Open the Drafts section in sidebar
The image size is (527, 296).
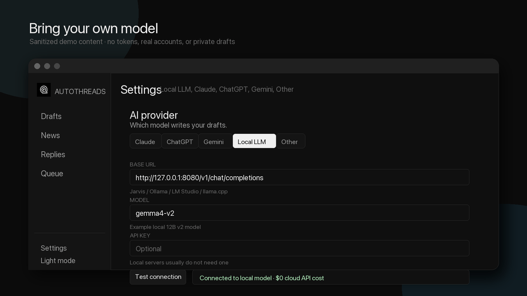(51, 116)
